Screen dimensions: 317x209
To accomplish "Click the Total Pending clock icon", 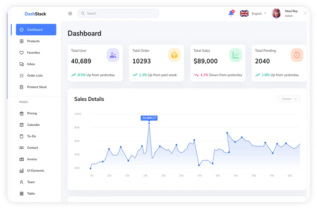I will 297,55.
